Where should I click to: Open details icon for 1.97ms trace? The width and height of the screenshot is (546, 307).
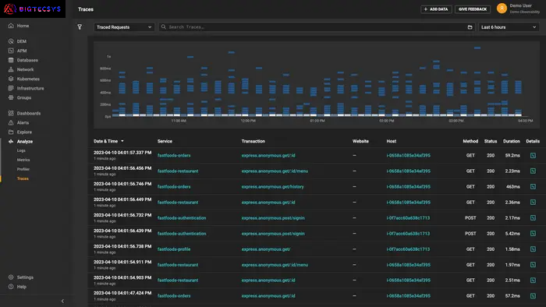533,265
